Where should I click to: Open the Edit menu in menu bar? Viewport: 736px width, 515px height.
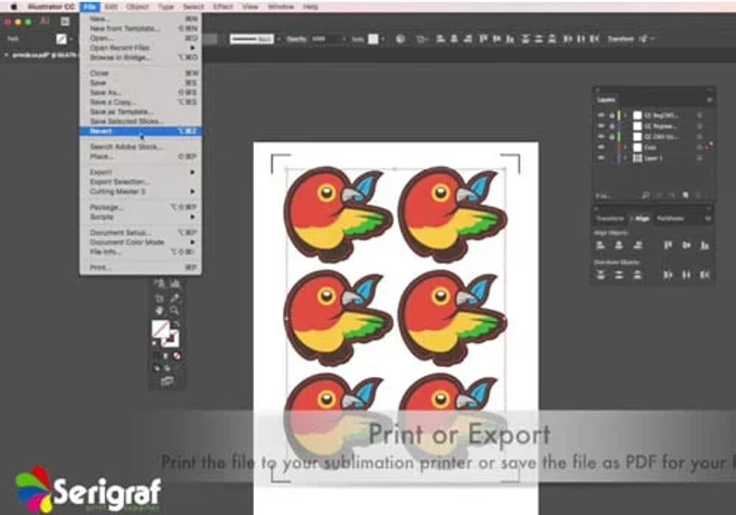tap(111, 6)
